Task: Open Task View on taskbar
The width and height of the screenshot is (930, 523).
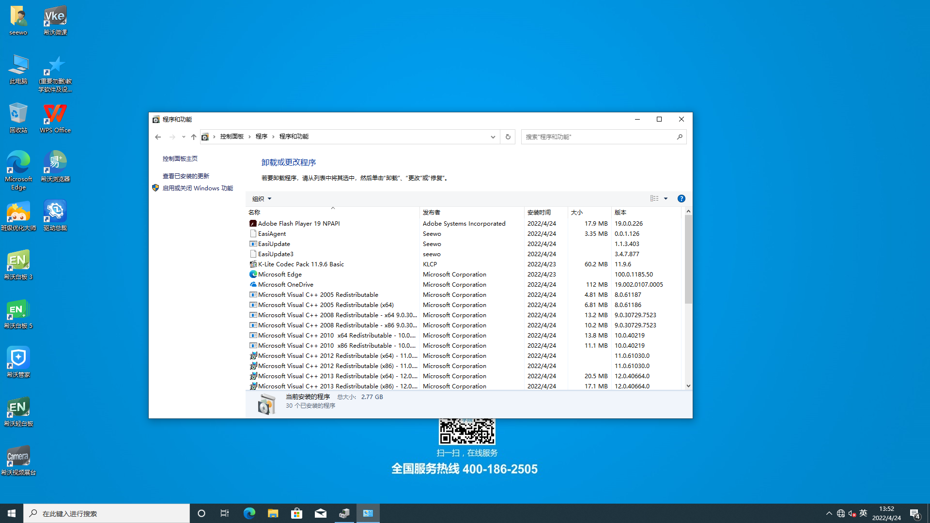Action: 225,513
